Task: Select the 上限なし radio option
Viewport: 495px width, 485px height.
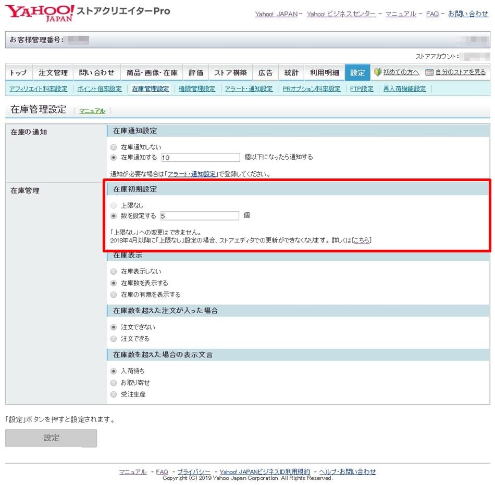Action: (114, 206)
